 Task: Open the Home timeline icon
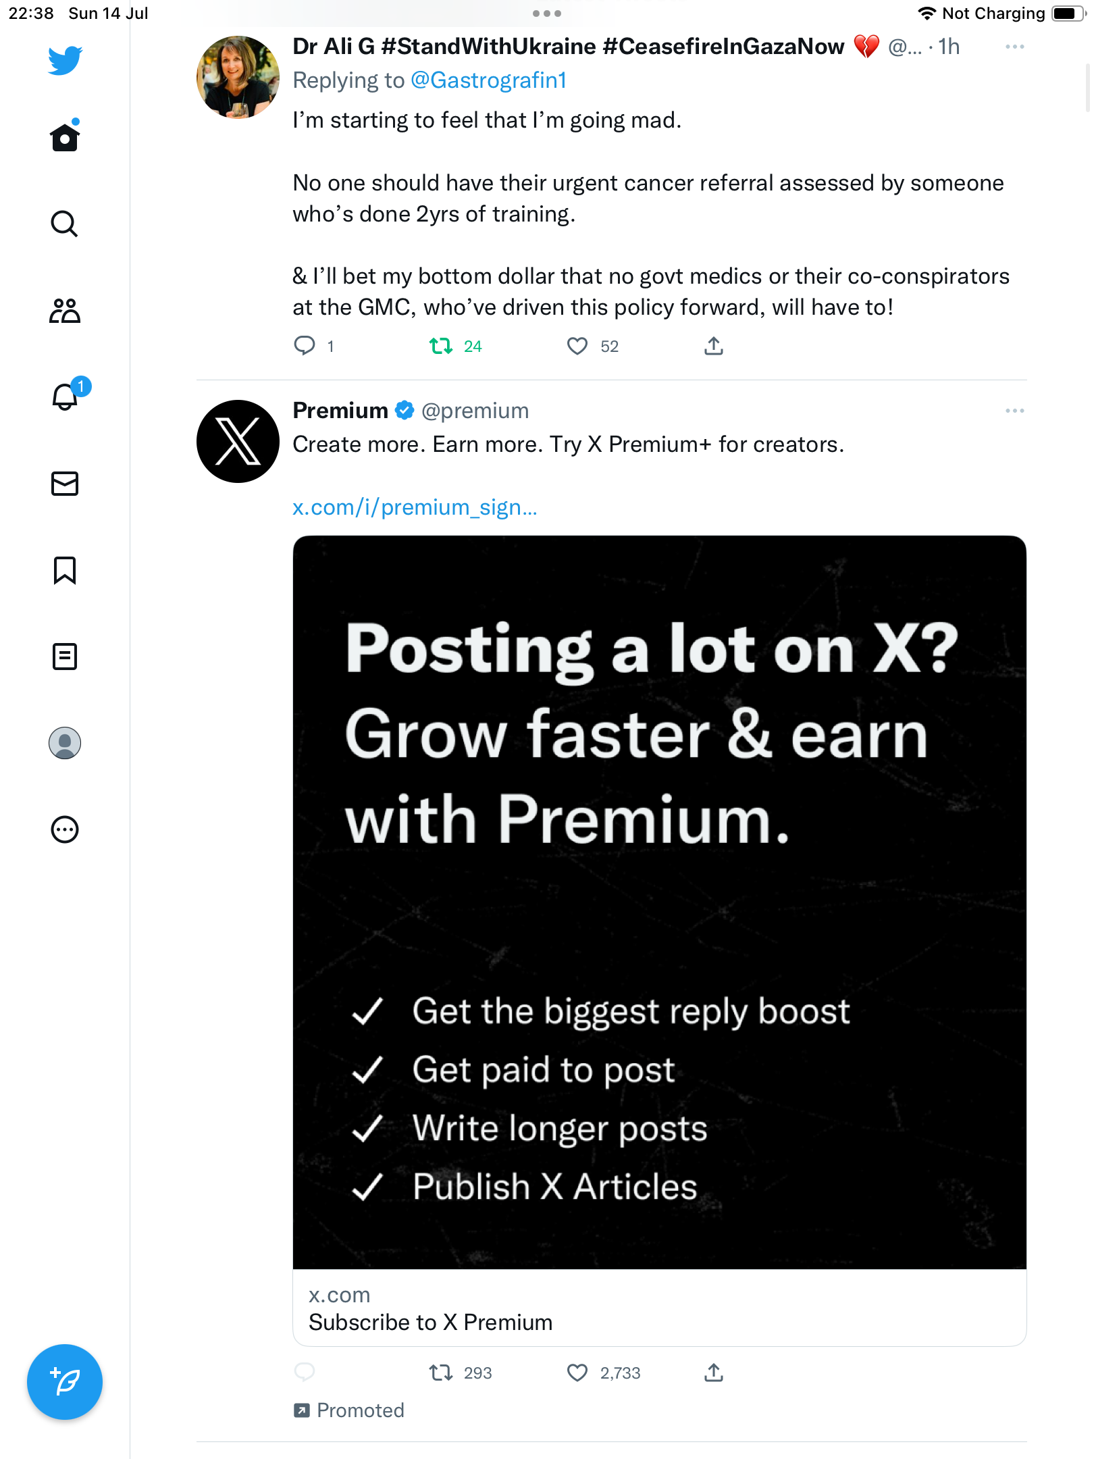coord(65,138)
